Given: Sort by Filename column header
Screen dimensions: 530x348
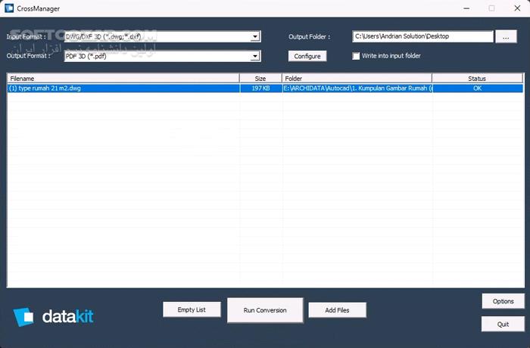Looking at the screenshot, I should pyautogui.click(x=123, y=79).
